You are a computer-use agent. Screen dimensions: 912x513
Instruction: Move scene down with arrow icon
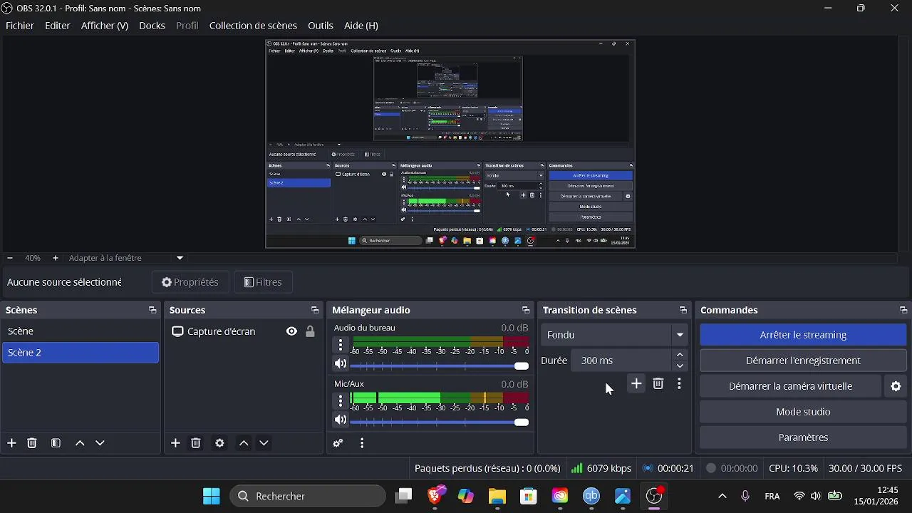(x=100, y=443)
